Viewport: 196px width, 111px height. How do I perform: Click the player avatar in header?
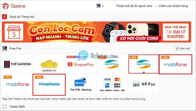[x=98, y=6]
